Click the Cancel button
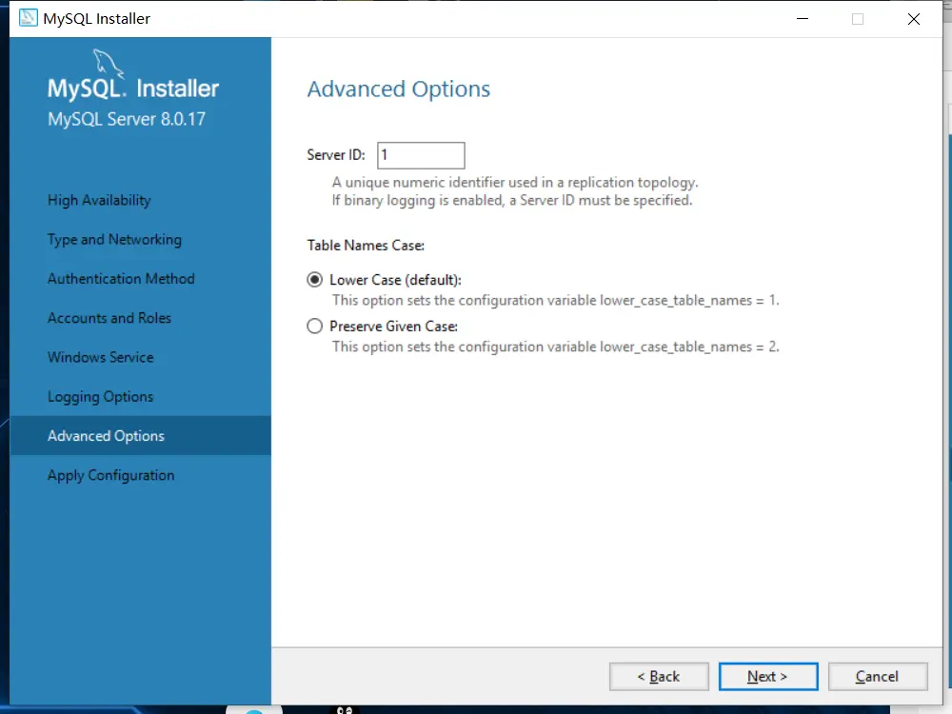 878,676
